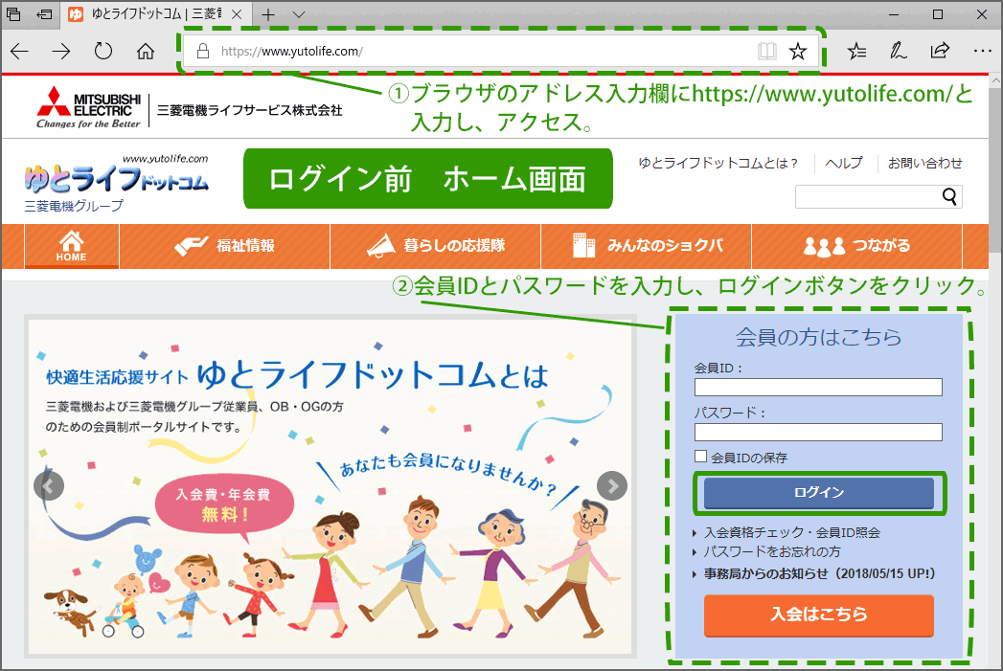Viewport: 1003px width, 671px height.
Task: Click the site search magnifier icon
Action: coord(949,195)
